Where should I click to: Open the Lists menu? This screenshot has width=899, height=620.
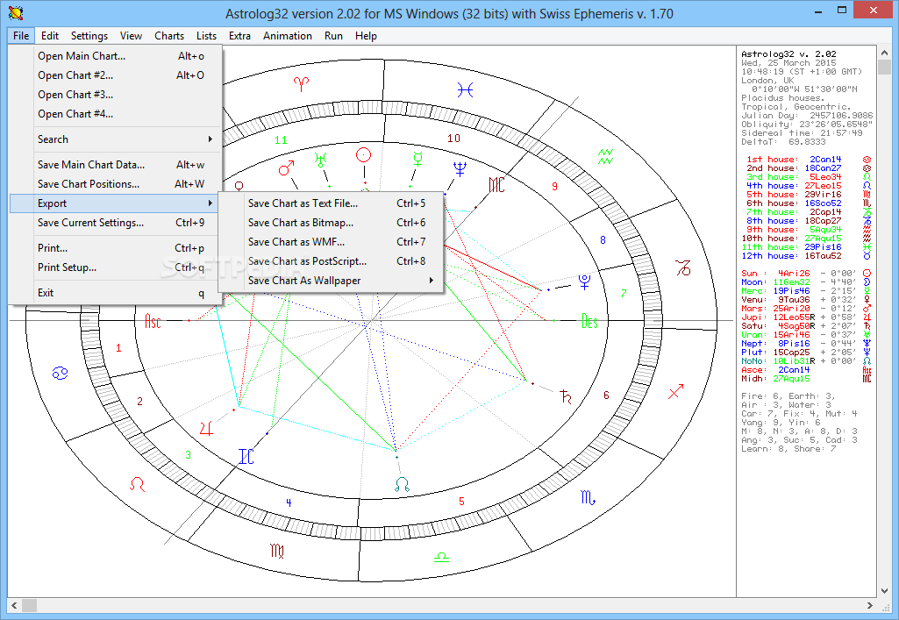[206, 36]
